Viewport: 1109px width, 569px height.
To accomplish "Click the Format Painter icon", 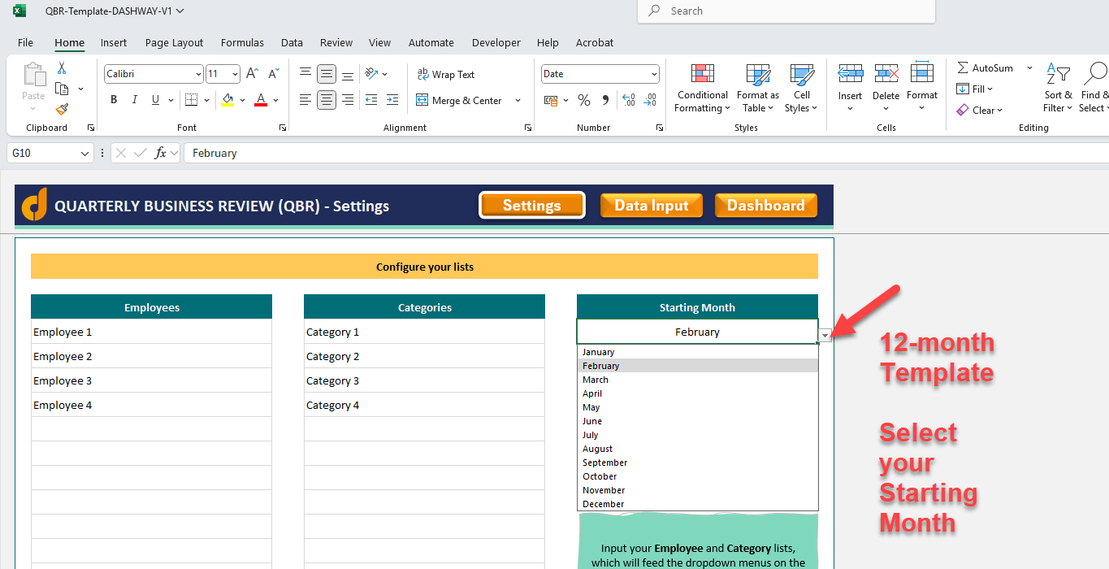I will (x=61, y=108).
